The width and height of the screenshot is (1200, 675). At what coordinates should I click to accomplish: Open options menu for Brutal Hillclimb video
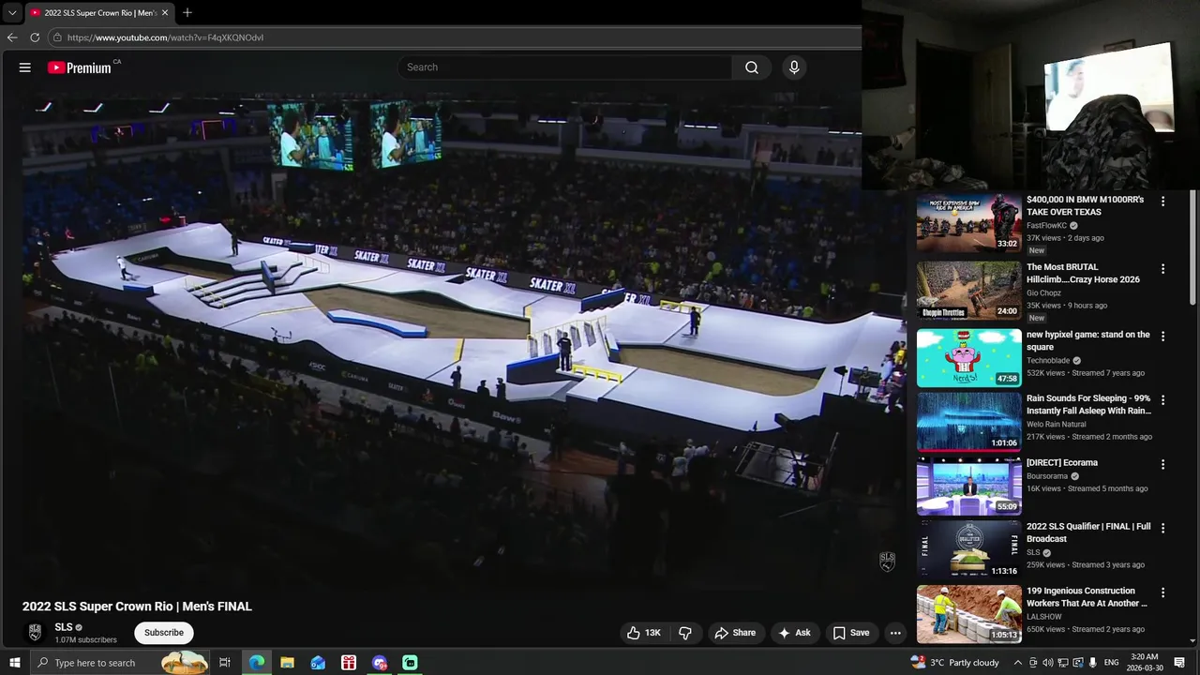coord(1162,268)
